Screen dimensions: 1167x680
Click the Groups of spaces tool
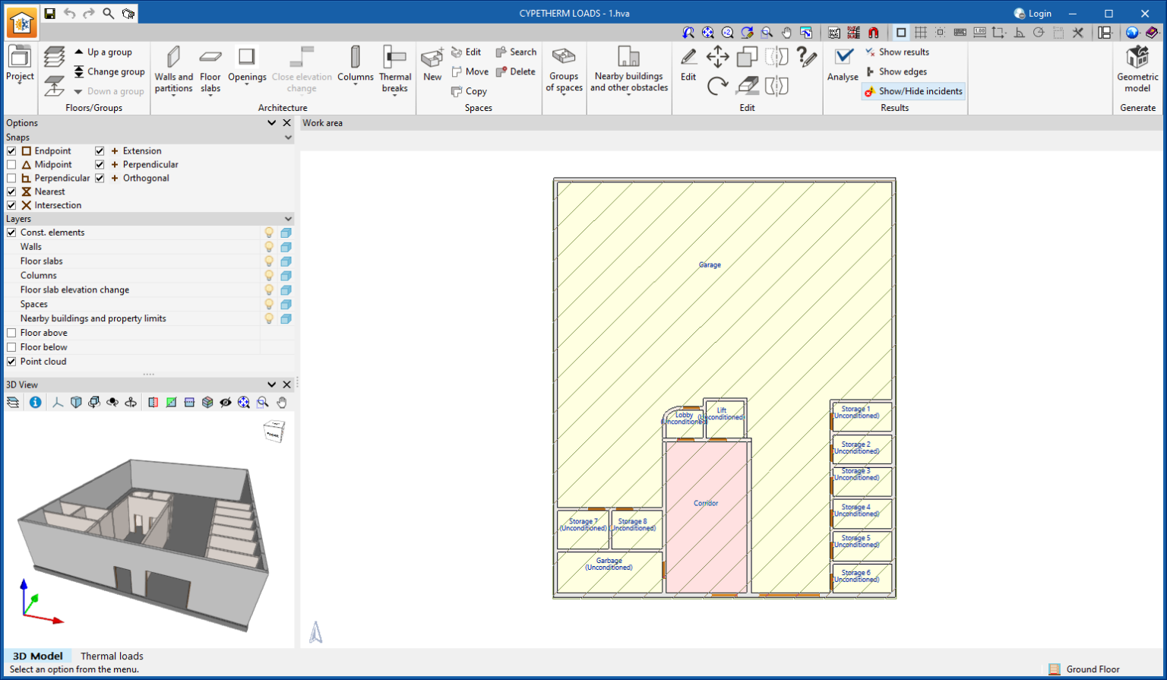click(x=564, y=68)
